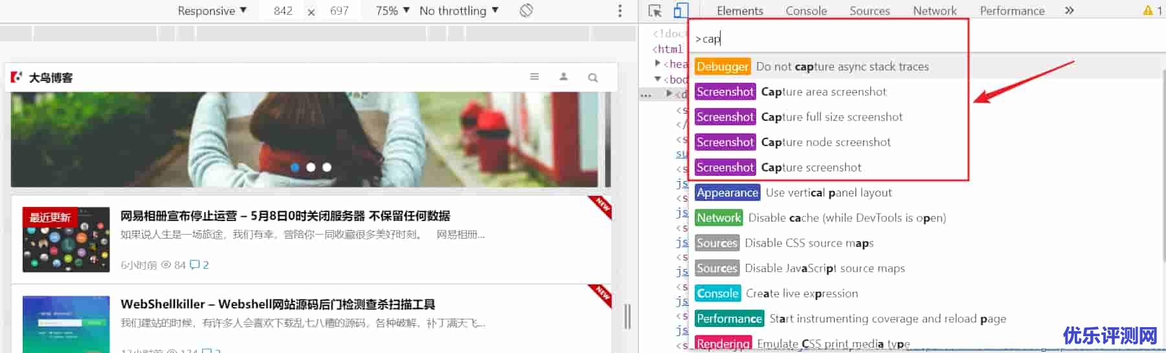Click the 84 views eye icon
Viewport: 1166px width, 353px height.
coord(166,265)
